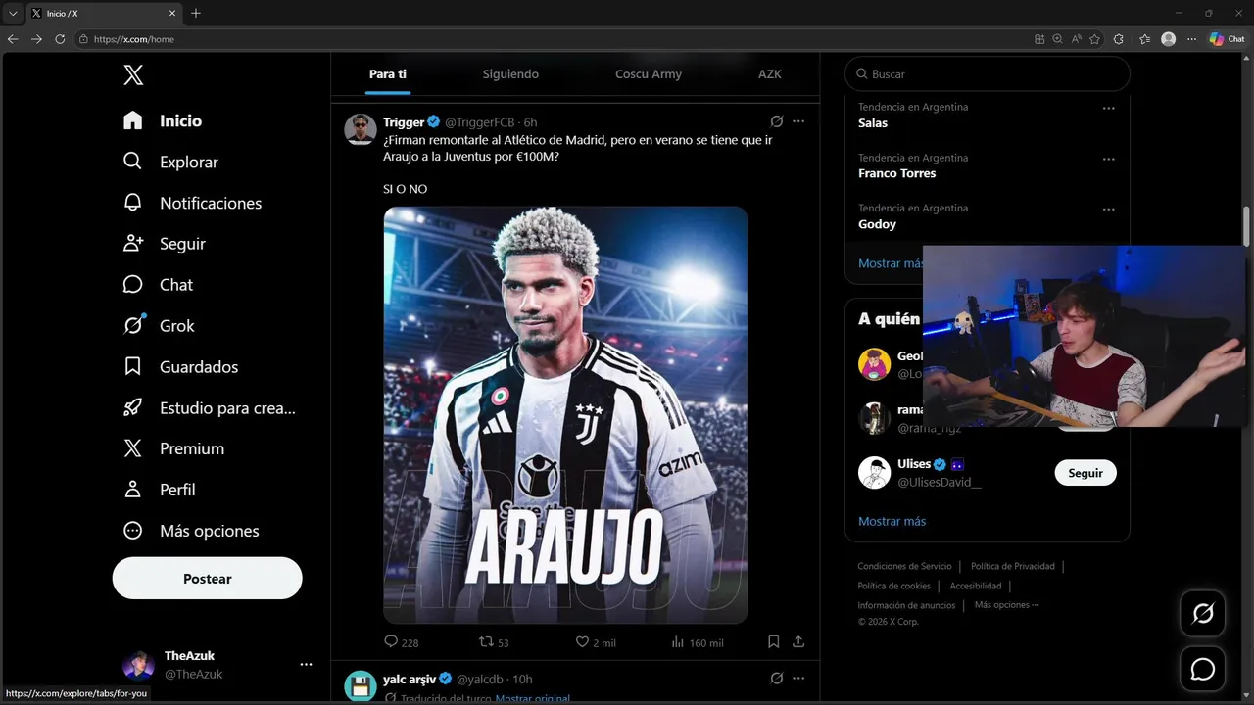View analytics of Trigger's post
The height and width of the screenshot is (705, 1254).
[x=697, y=642]
